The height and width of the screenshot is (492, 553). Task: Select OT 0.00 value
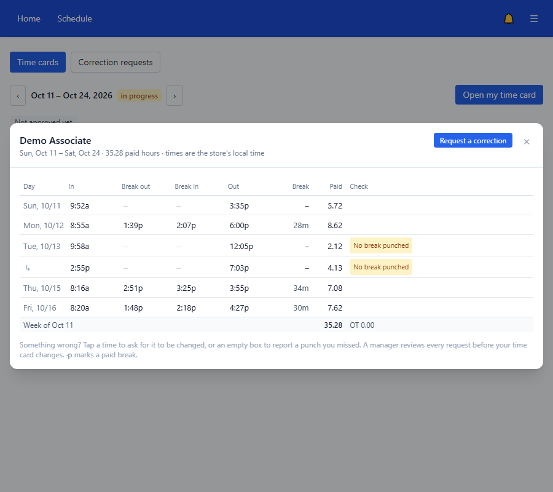pyautogui.click(x=362, y=325)
